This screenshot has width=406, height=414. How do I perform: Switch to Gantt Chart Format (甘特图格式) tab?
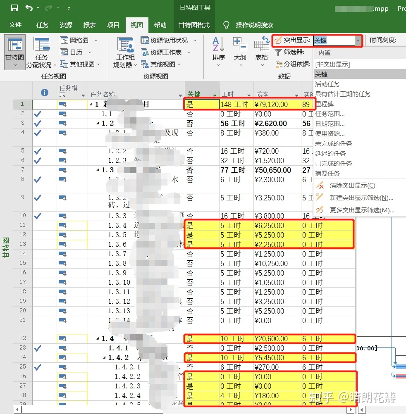pyautogui.click(x=194, y=25)
